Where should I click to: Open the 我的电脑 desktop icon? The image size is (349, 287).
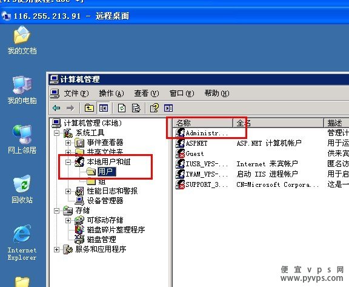click(x=22, y=90)
